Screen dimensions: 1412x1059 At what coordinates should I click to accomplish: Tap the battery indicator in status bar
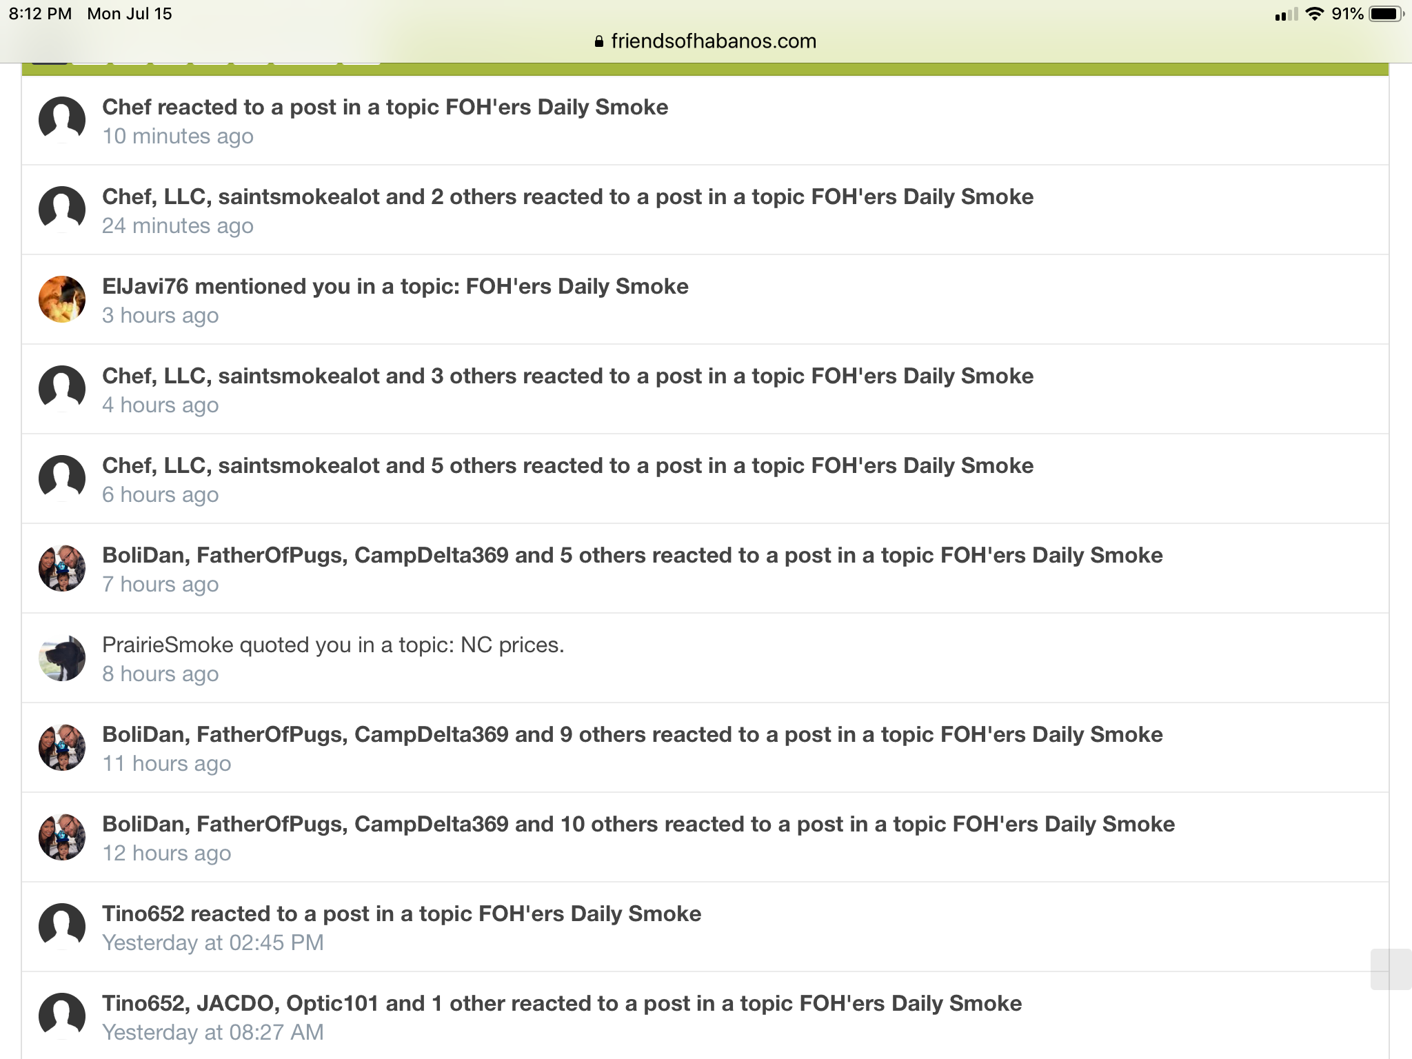pyautogui.click(x=1387, y=14)
